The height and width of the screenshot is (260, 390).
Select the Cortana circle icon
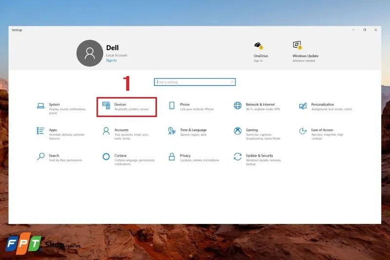(x=106, y=157)
